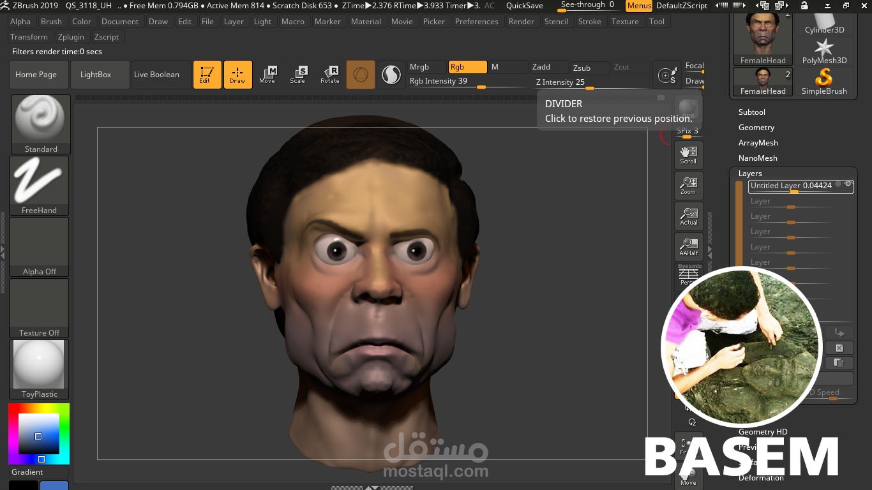The image size is (872, 490).
Task: Expand the ArrayMesh section
Action: coord(758,143)
